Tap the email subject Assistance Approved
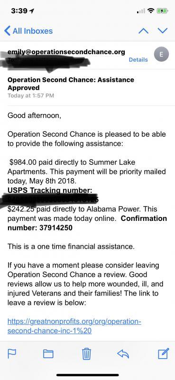The image size is (175, 380). [71, 84]
